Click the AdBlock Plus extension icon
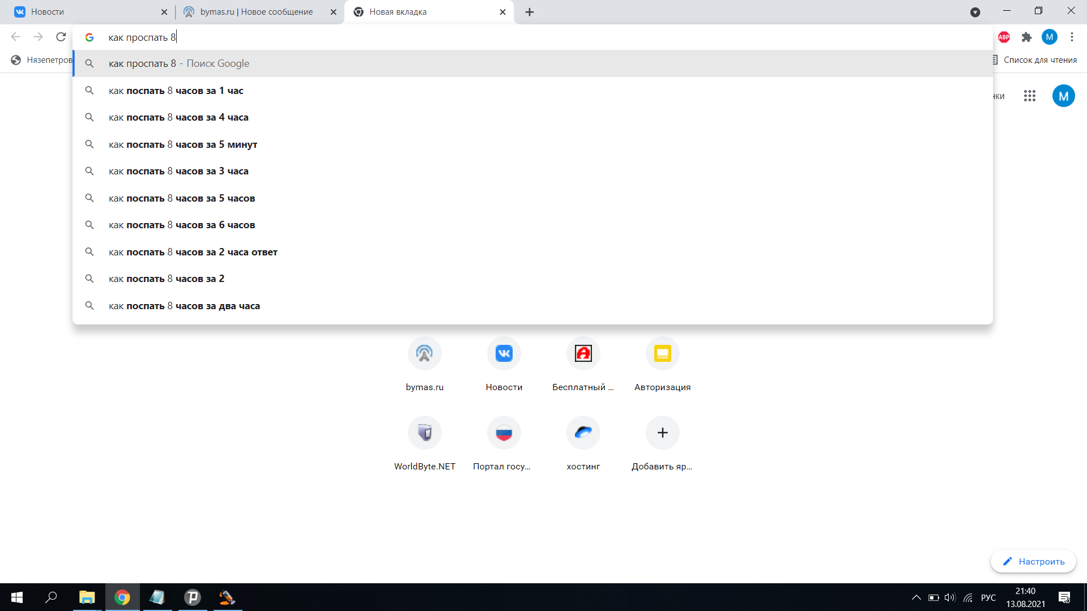 coord(1004,37)
